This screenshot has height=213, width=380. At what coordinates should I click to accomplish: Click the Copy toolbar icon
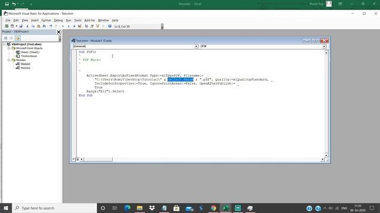(x=33, y=26)
